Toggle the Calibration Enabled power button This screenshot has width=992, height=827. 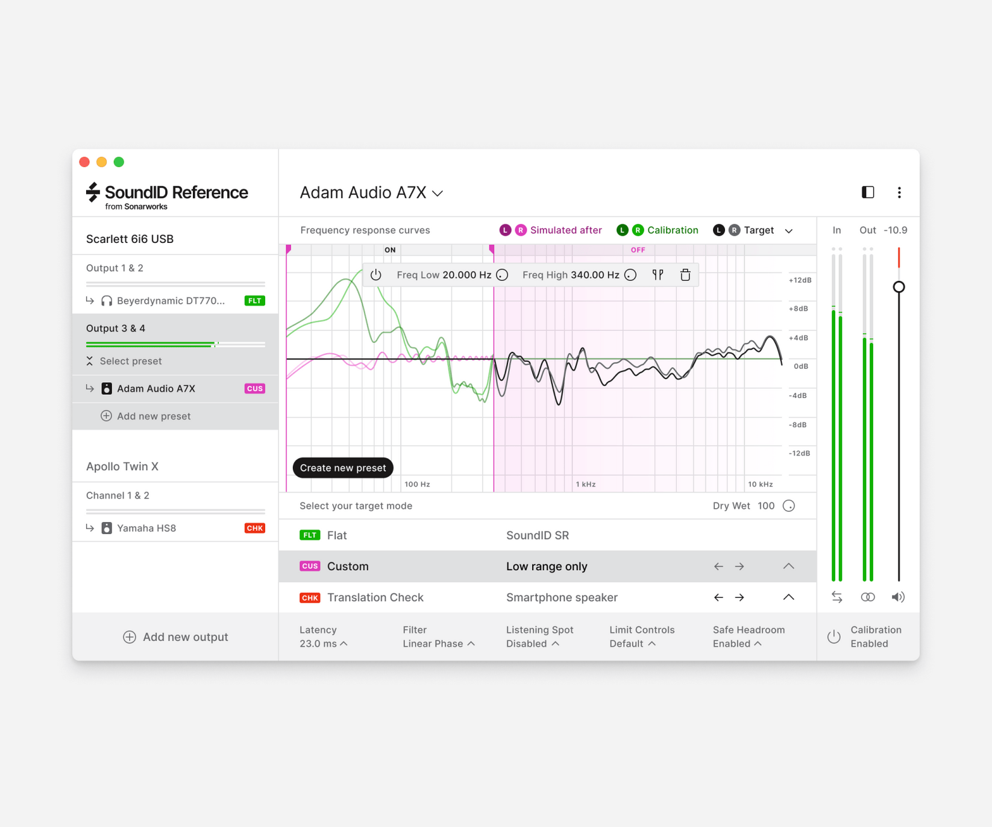click(x=834, y=637)
